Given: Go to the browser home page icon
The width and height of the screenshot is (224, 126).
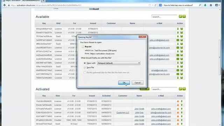Looking at the screenshot, I should pos(211,5).
